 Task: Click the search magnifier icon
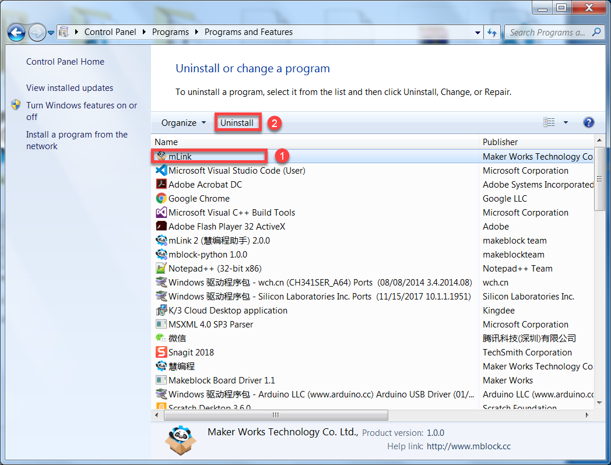click(596, 32)
